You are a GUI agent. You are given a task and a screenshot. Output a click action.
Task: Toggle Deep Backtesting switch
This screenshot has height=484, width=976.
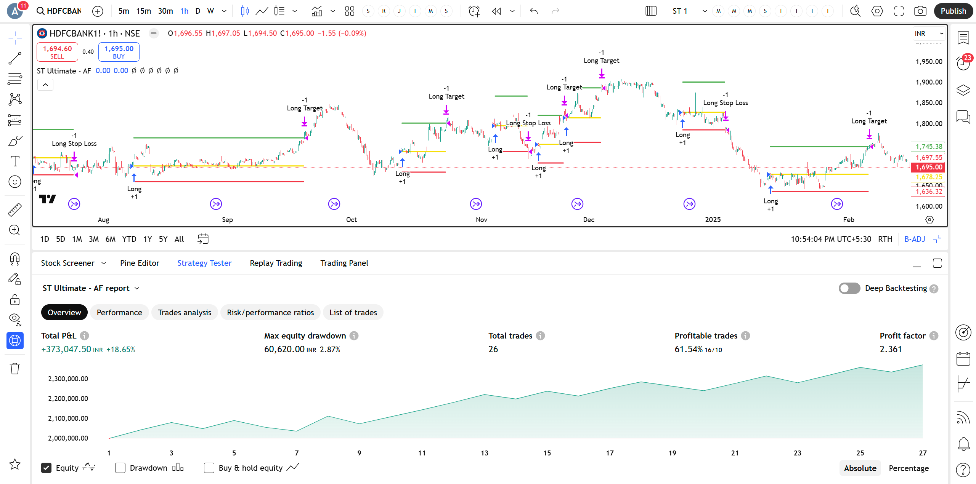(x=849, y=288)
